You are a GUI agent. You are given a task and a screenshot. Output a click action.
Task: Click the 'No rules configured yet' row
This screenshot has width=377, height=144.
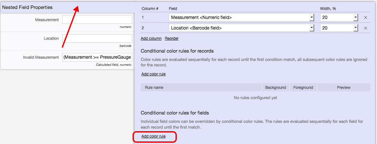[255, 97]
